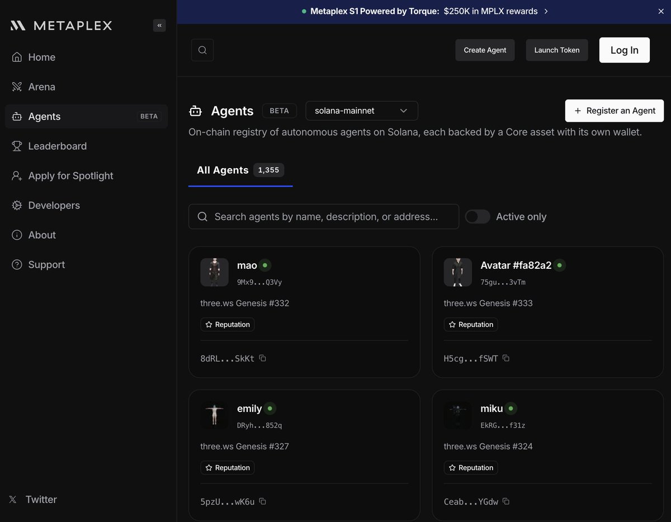Open the Twitter link in sidebar

coord(34,500)
